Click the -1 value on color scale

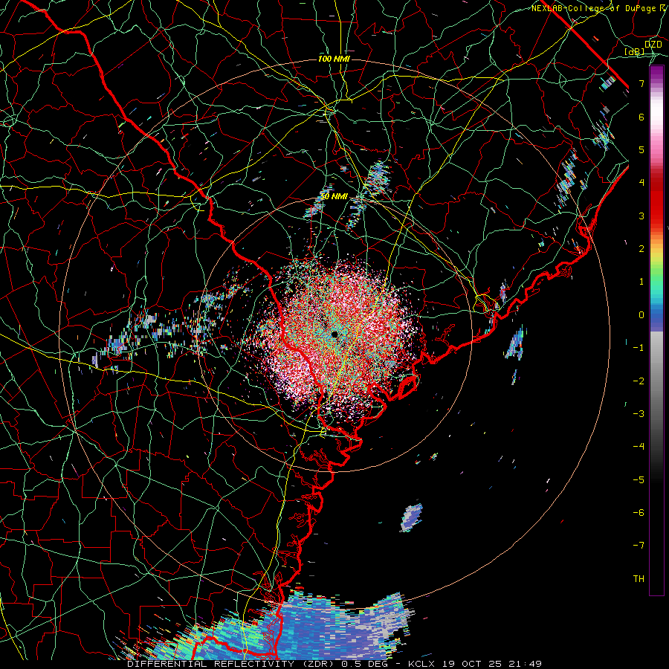click(639, 348)
